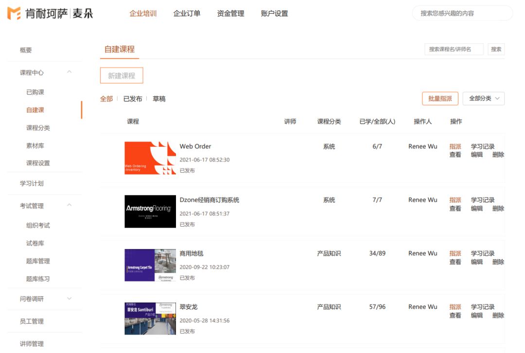The width and height of the screenshot is (525, 353).
Task: Open the 商用地毯 carpet tile thumbnail
Action: click(150, 265)
